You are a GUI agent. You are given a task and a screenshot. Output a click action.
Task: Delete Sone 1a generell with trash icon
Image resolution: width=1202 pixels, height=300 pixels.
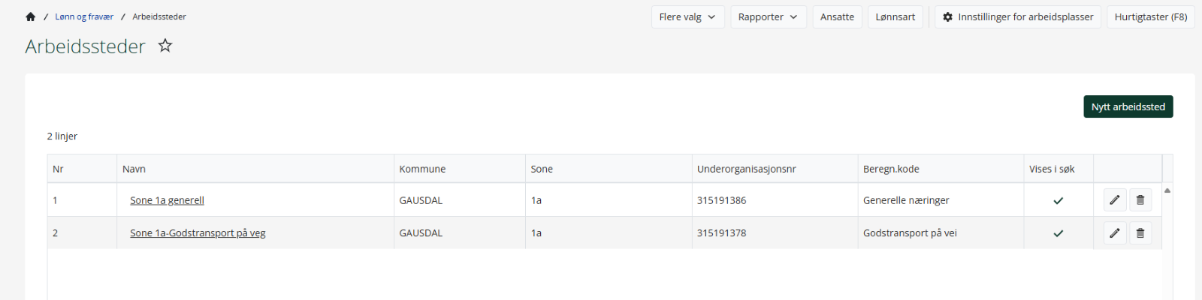(1140, 200)
